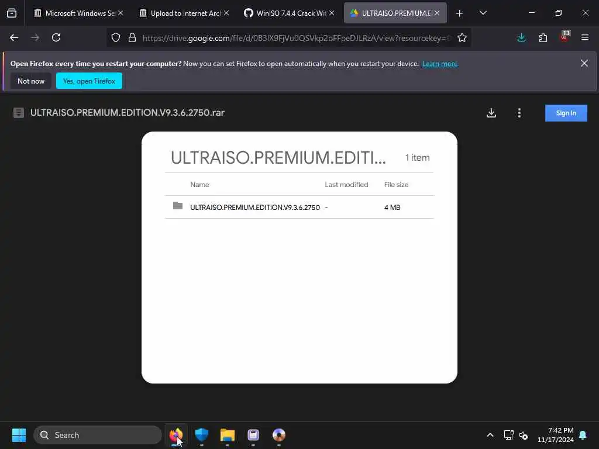Expand the list all tabs chevron
The height and width of the screenshot is (449, 599).
pyautogui.click(x=483, y=13)
